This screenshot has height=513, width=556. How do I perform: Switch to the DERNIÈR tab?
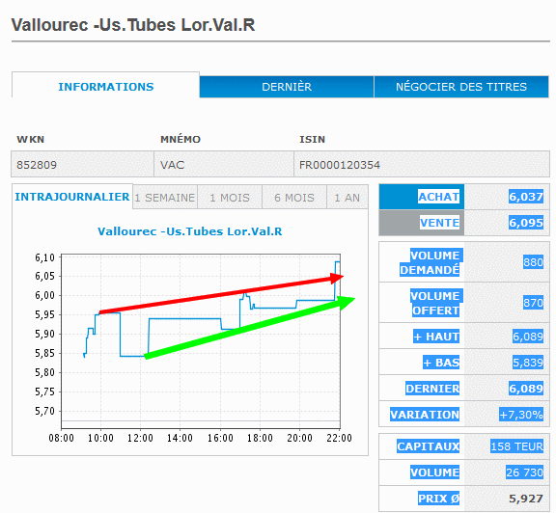tap(287, 87)
